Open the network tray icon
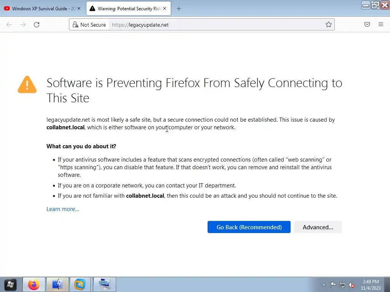 pyautogui.click(x=342, y=285)
